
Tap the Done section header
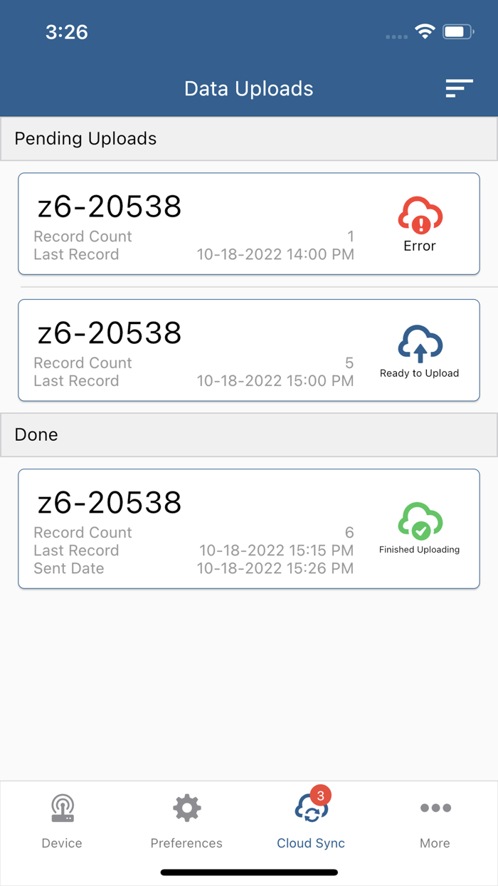[x=249, y=434]
